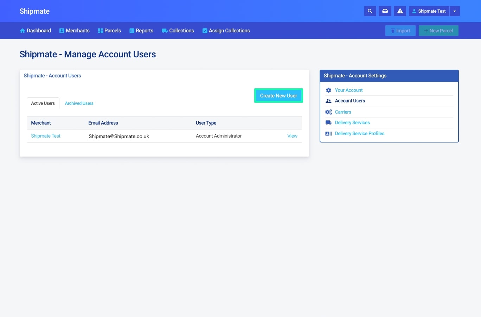Image resolution: width=481 pixels, height=317 pixels.
Task: Click the chart icon next to Reports
Action: click(132, 31)
